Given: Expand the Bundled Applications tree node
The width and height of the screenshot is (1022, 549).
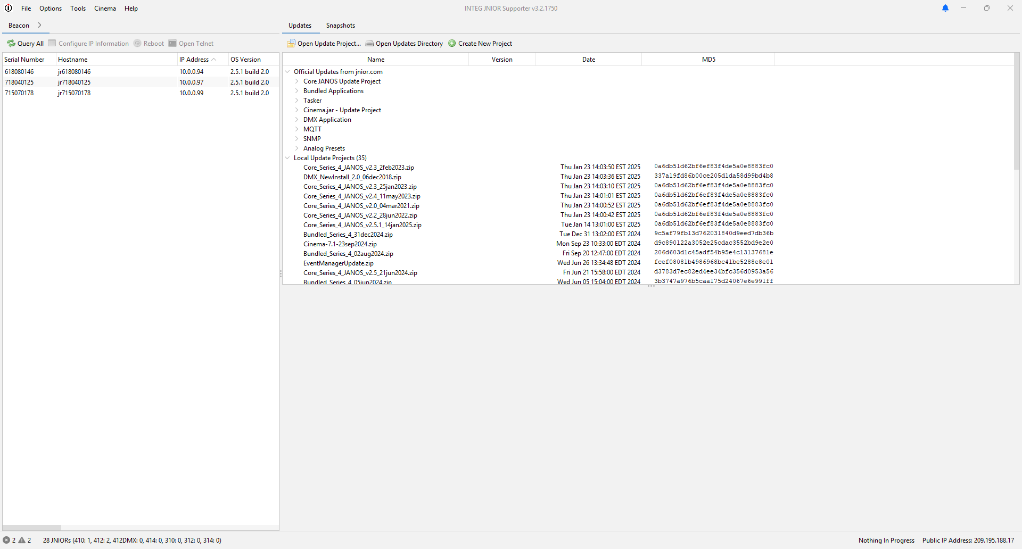Looking at the screenshot, I should (x=297, y=91).
